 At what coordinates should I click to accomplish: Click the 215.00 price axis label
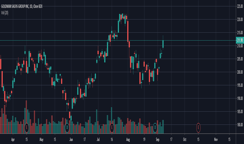(x=240, y=32)
